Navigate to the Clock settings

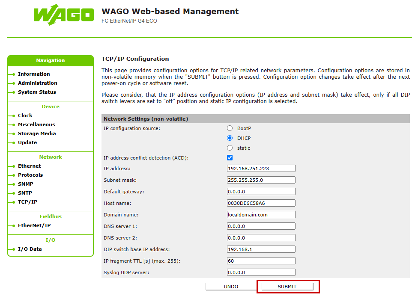coord(25,115)
